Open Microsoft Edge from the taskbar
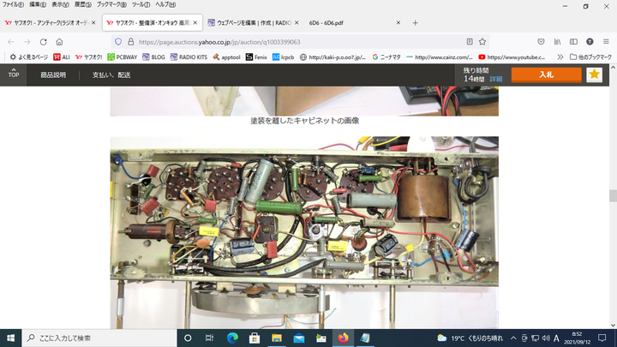The image size is (617, 347). (232, 338)
